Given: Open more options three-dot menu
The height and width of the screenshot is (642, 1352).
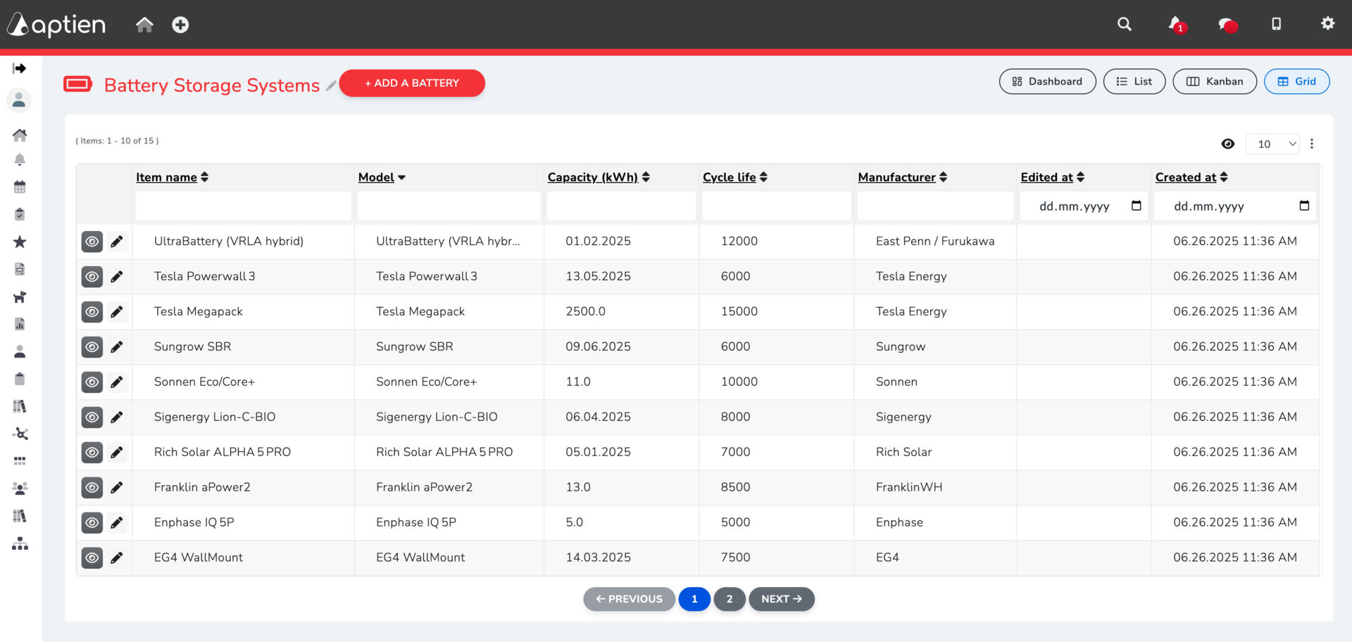Looking at the screenshot, I should pyautogui.click(x=1311, y=144).
